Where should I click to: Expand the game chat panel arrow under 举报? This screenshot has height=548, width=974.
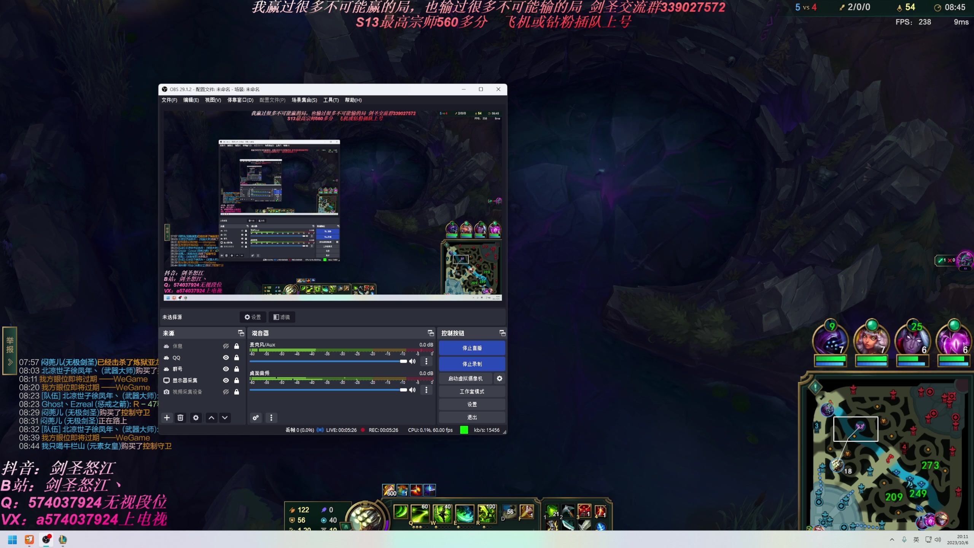pyautogui.click(x=10, y=362)
